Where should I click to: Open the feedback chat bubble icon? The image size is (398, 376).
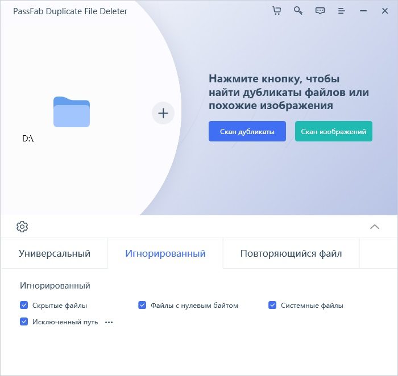coord(320,11)
